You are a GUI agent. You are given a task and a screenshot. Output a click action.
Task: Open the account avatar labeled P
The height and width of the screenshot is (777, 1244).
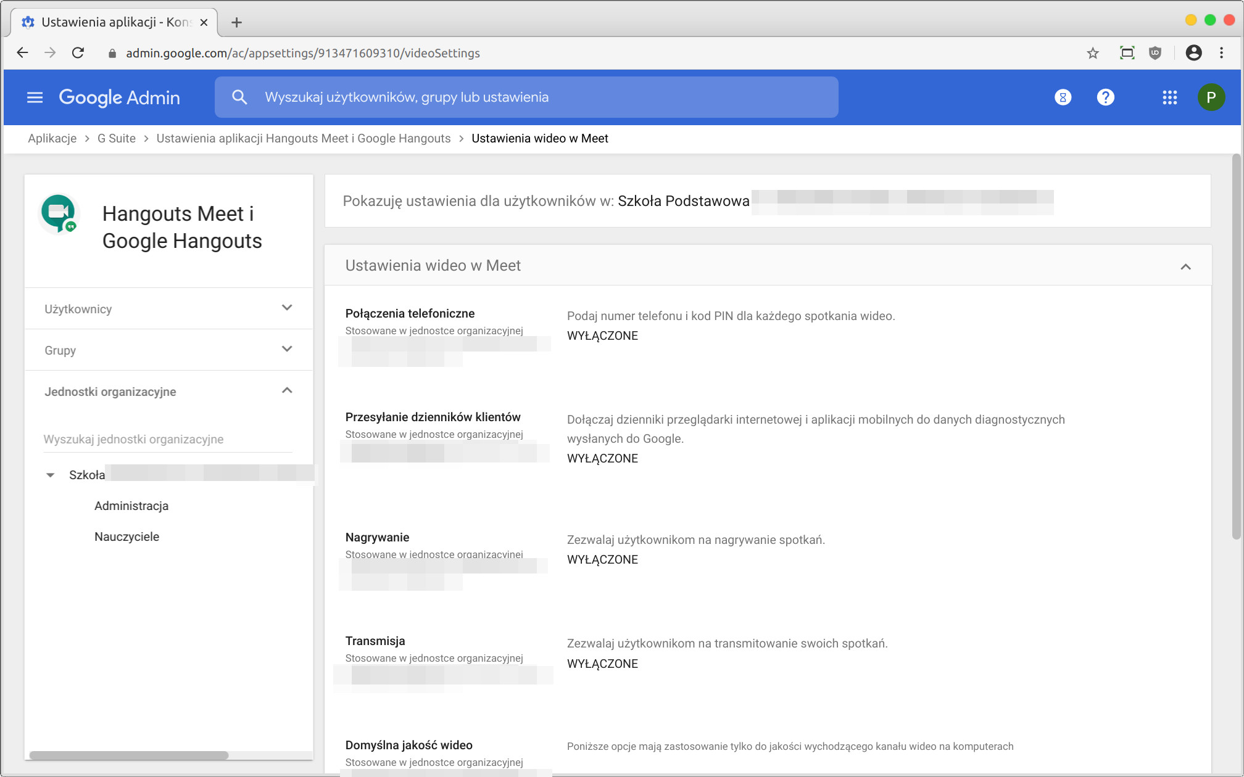click(x=1211, y=97)
